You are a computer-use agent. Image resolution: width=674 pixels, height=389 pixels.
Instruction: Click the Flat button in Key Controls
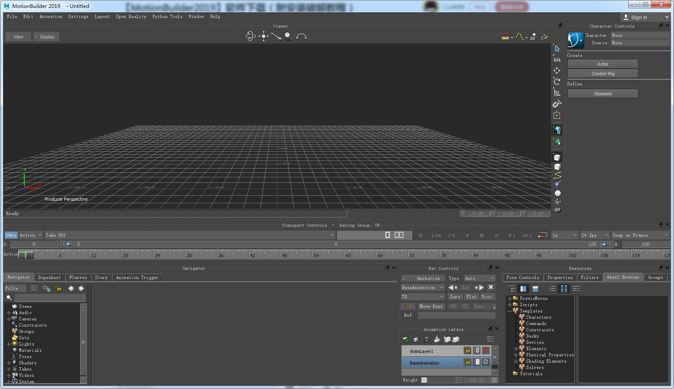[x=471, y=297]
